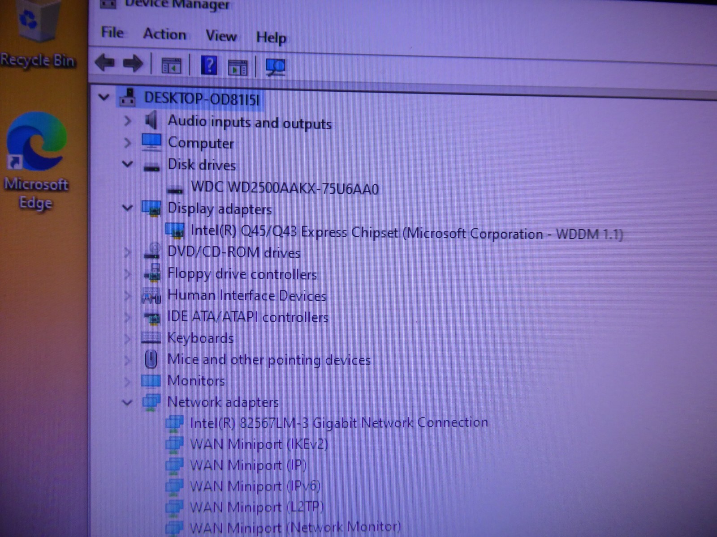Click the Mice and other pointing devices icon
Viewport: 717px width, 537px height.
click(151, 359)
